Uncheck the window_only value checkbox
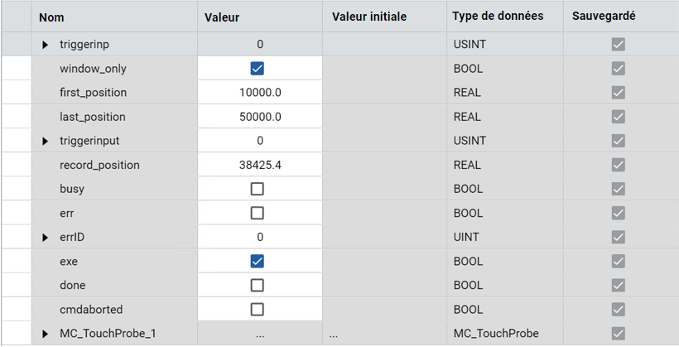This screenshot has height=347, width=679. click(258, 69)
